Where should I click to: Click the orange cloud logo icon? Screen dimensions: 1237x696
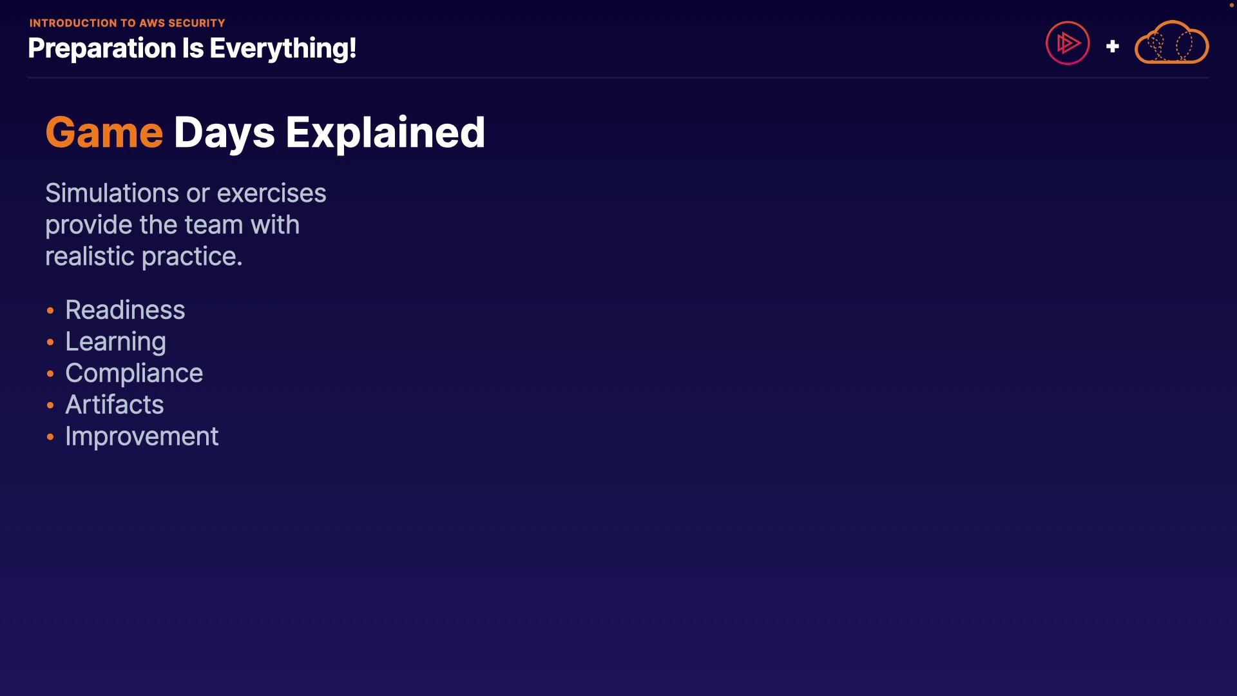coord(1171,43)
